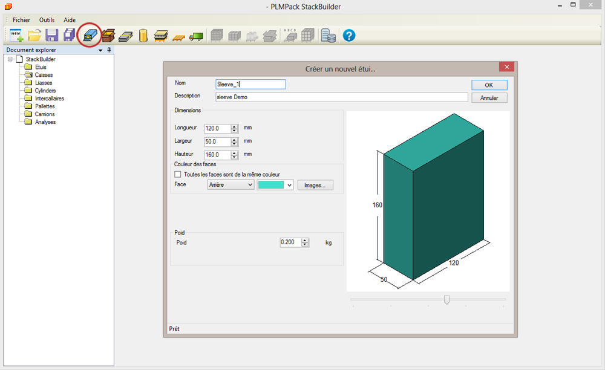Viewport: 605px width, 370px height.
Task: Select Intercallaires in the document tree
Action: click(50, 99)
